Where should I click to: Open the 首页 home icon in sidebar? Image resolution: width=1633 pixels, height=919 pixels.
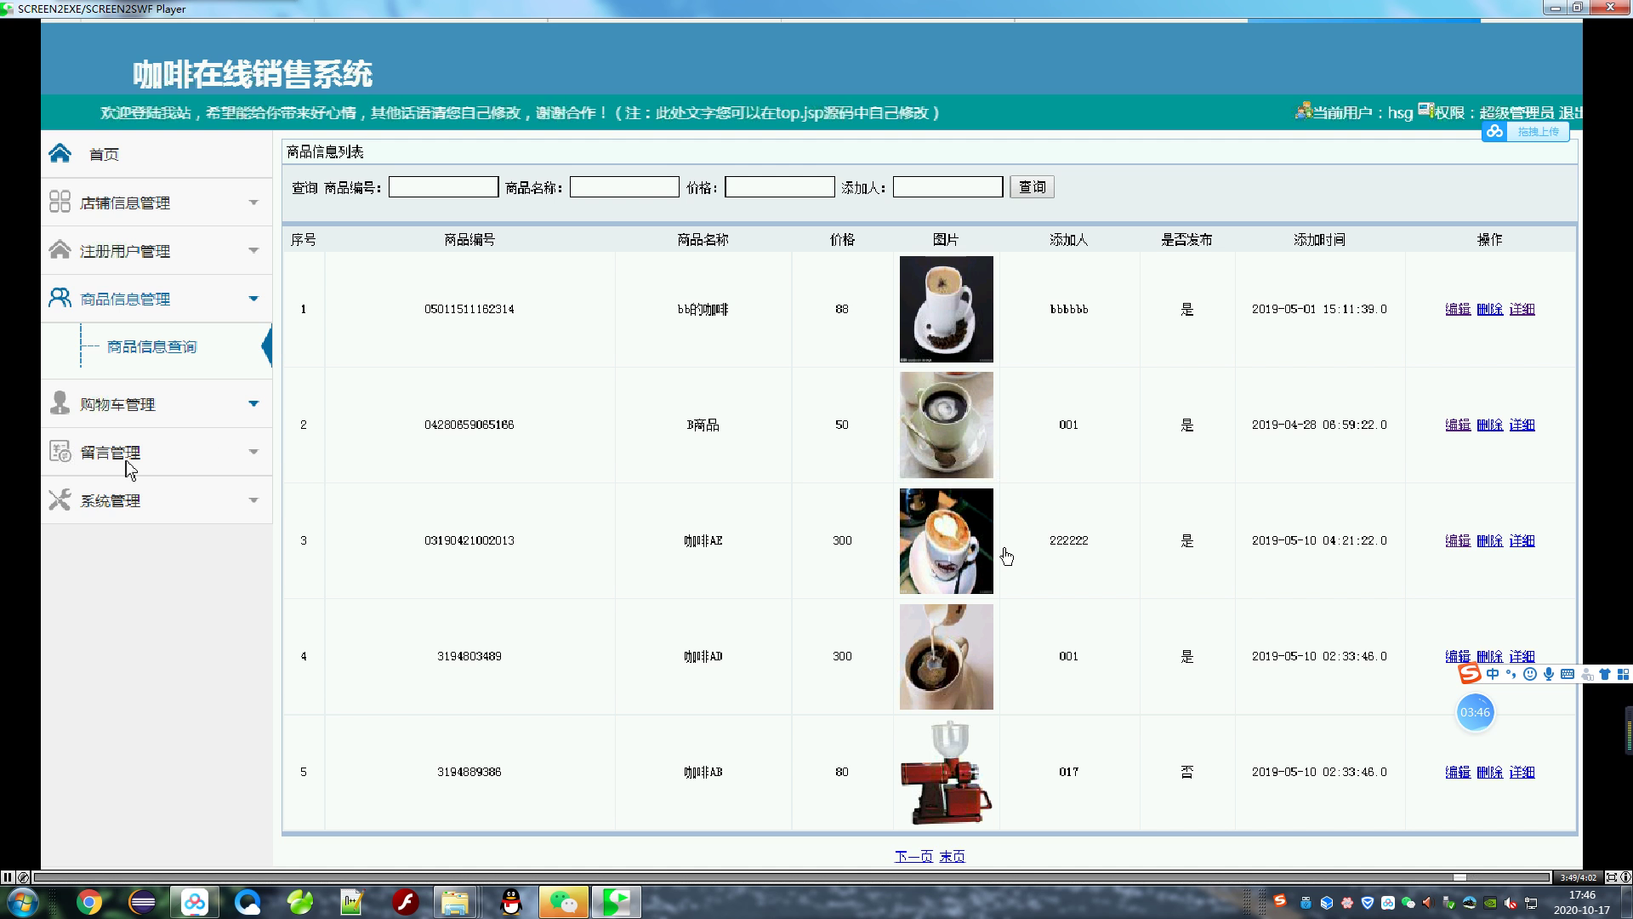(60, 153)
